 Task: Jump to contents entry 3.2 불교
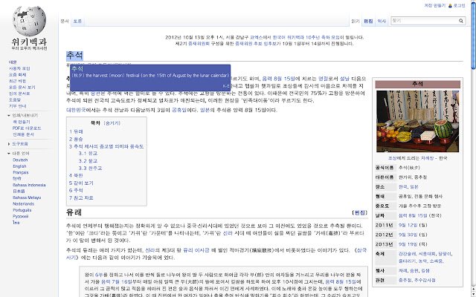coord(88,161)
